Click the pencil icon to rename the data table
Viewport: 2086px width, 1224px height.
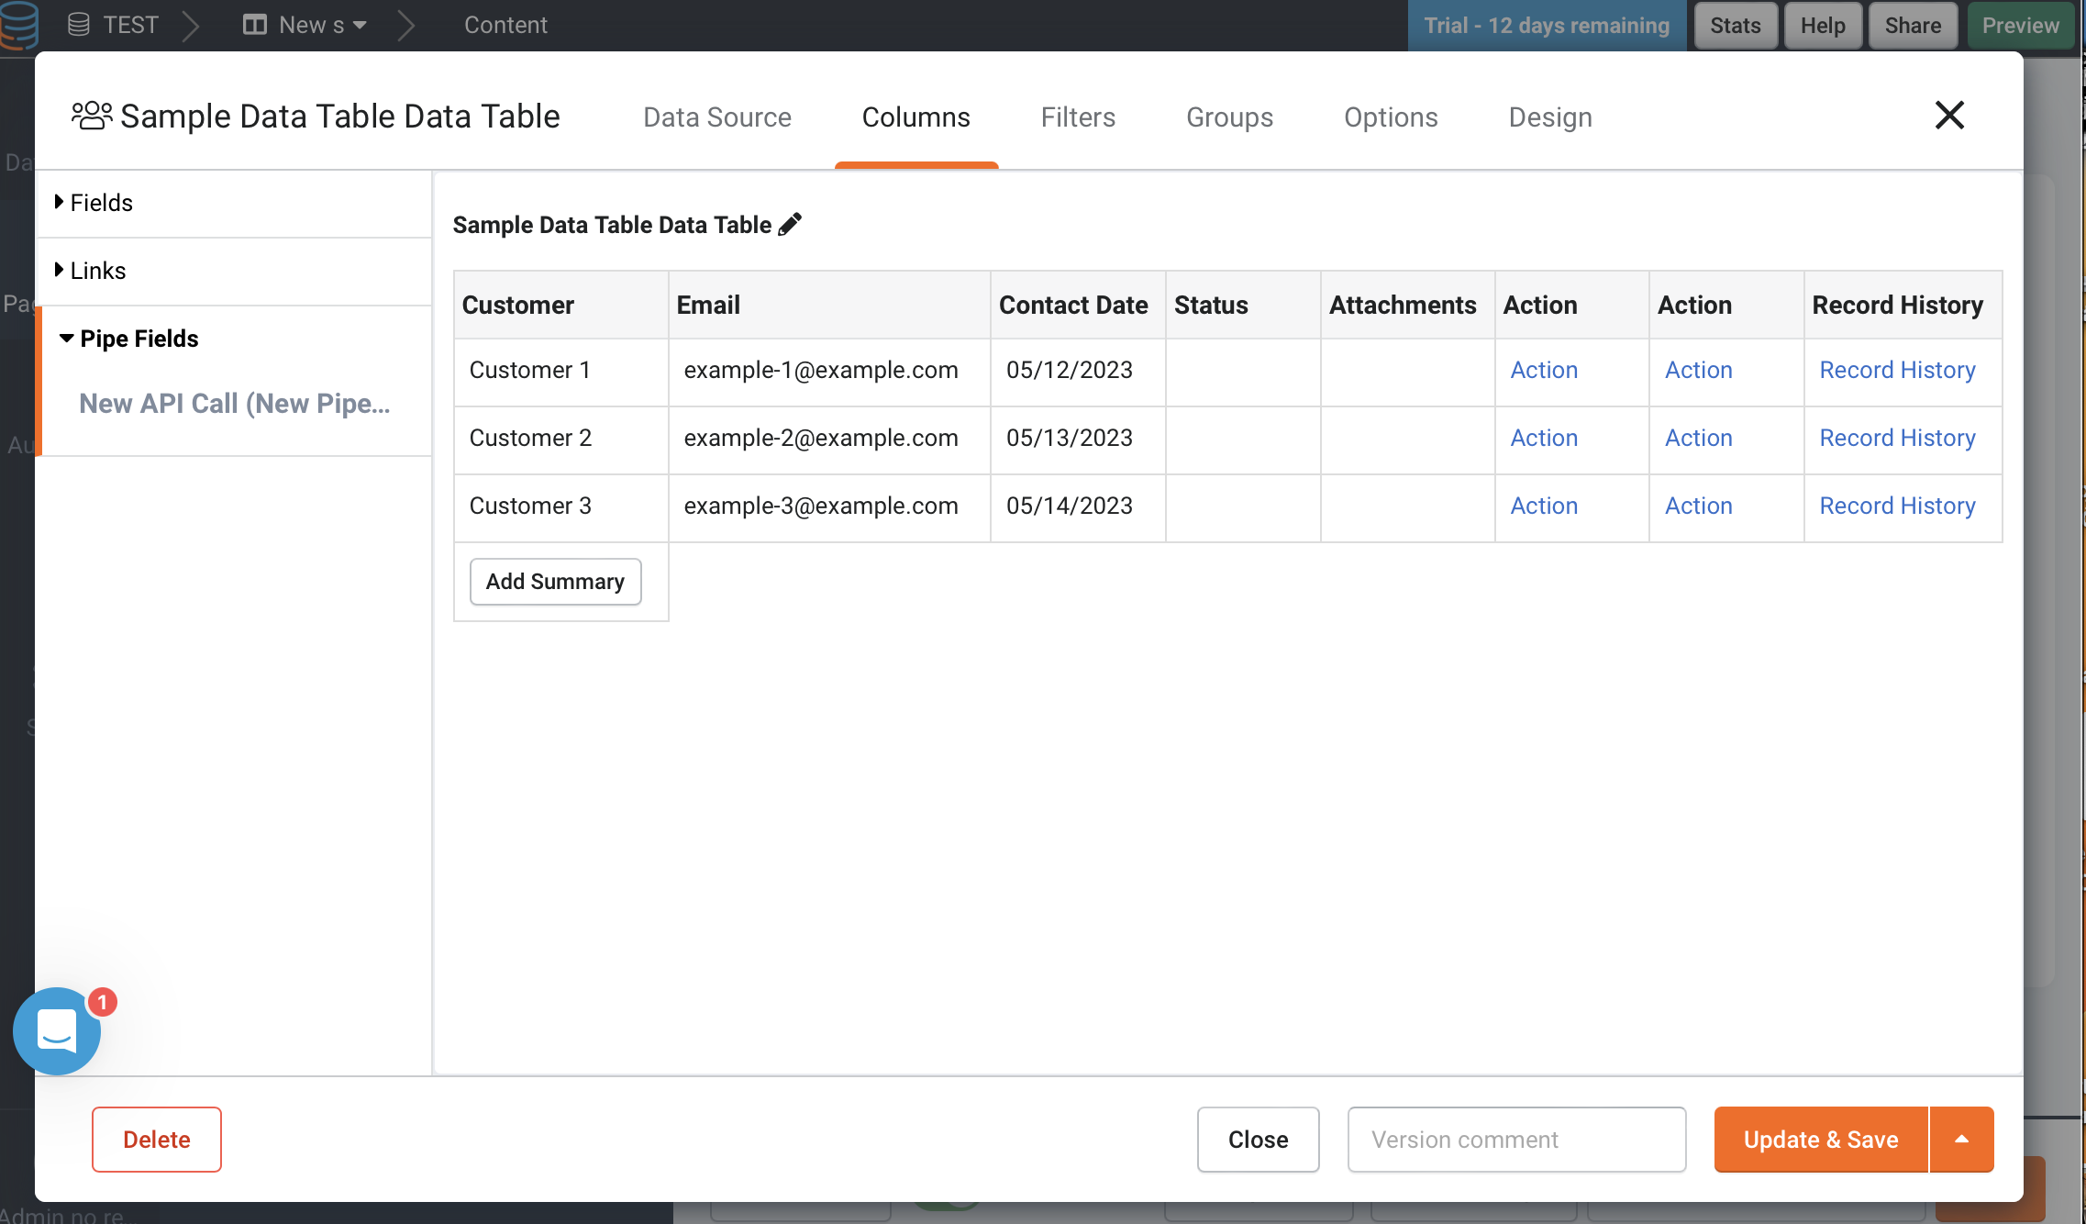click(789, 224)
